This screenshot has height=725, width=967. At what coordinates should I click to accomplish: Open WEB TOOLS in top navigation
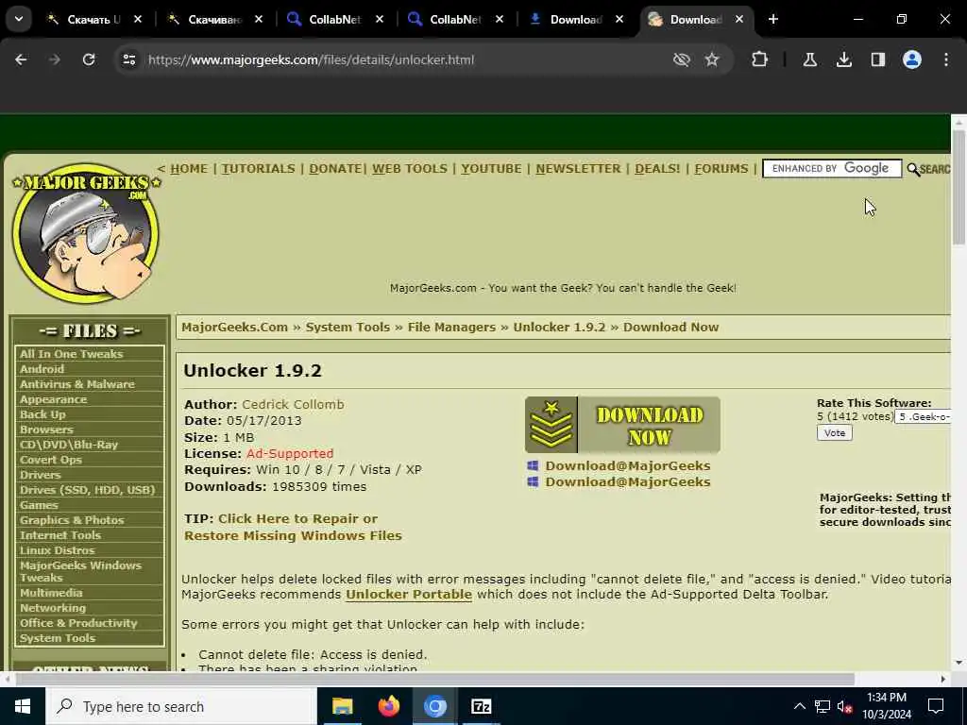[x=410, y=168]
